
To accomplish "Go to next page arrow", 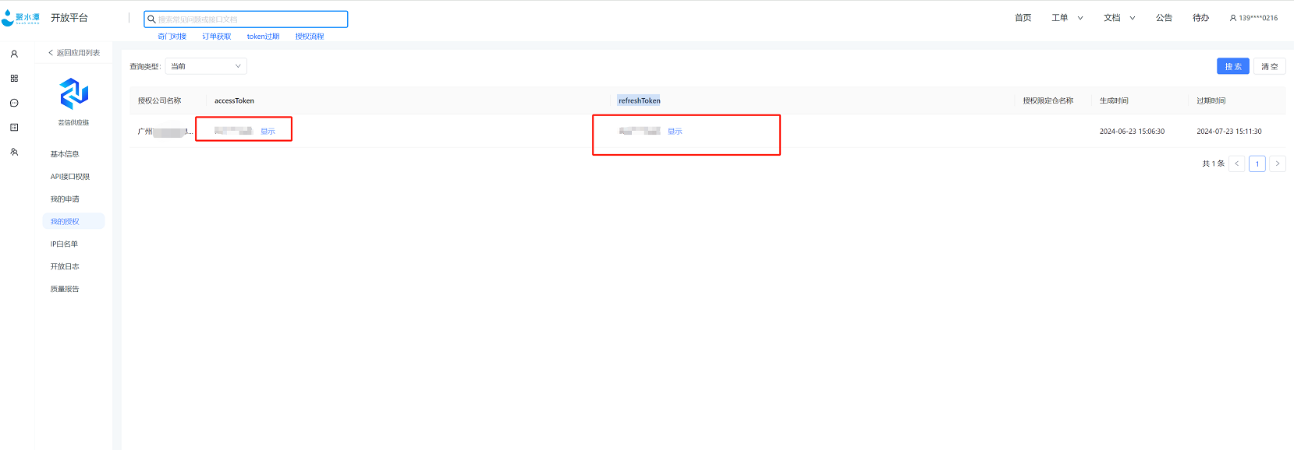I will coord(1277,163).
